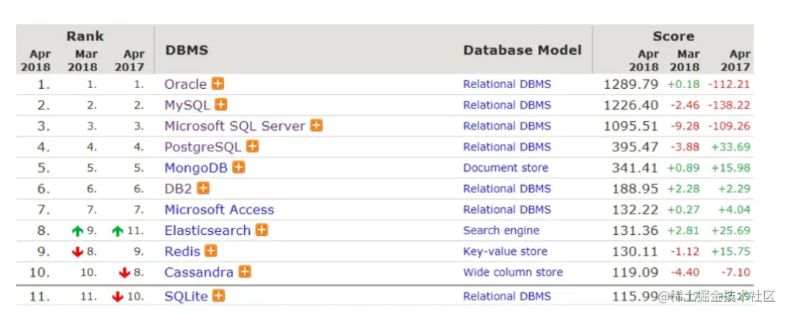Expand the plus icon beside DB2
The width and height of the screenshot is (787, 315).
(x=203, y=188)
